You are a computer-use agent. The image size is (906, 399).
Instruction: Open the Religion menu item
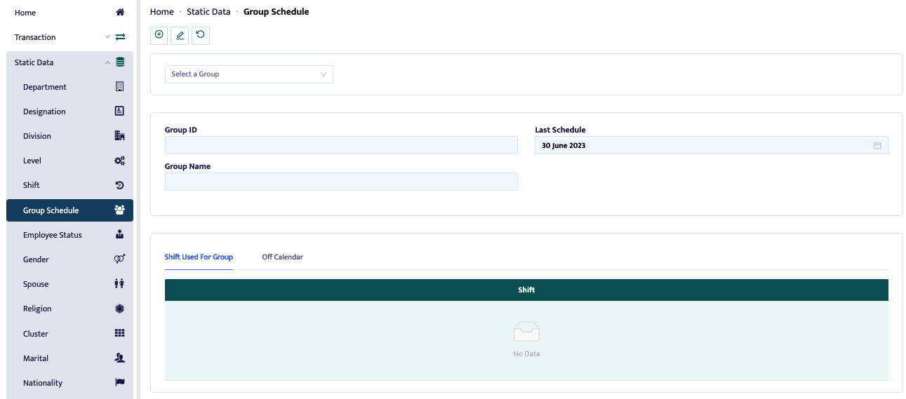pos(69,309)
